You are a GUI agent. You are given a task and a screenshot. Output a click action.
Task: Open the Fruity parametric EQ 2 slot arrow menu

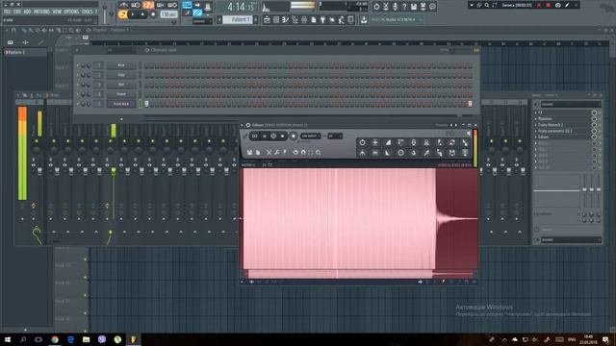(x=536, y=131)
